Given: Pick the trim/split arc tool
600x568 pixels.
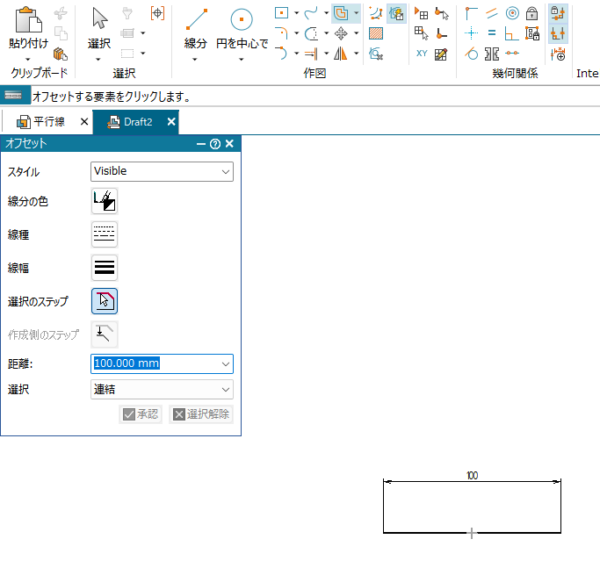Looking at the screenshot, I should click(311, 33).
